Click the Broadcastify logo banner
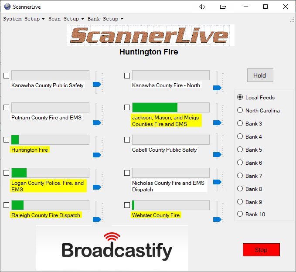Screen dimensions: 296x272 [112, 248]
